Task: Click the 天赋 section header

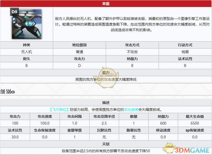Action: pyautogui.click(x=106, y=144)
